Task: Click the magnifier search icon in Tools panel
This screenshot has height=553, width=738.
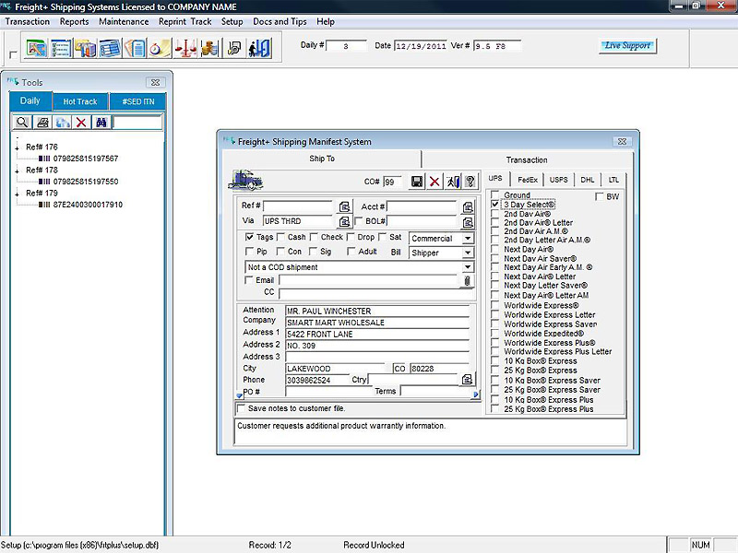Action: [22, 123]
